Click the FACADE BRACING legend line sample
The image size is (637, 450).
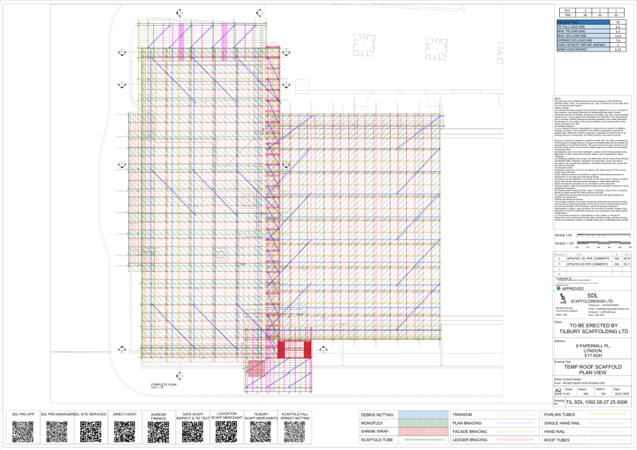click(x=516, y=431)
